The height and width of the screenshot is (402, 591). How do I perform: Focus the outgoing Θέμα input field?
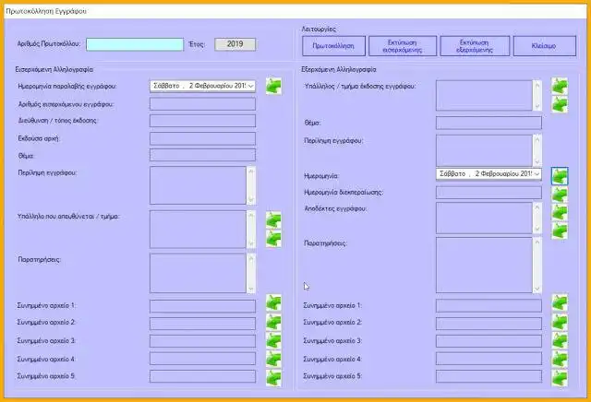point(488,123)
